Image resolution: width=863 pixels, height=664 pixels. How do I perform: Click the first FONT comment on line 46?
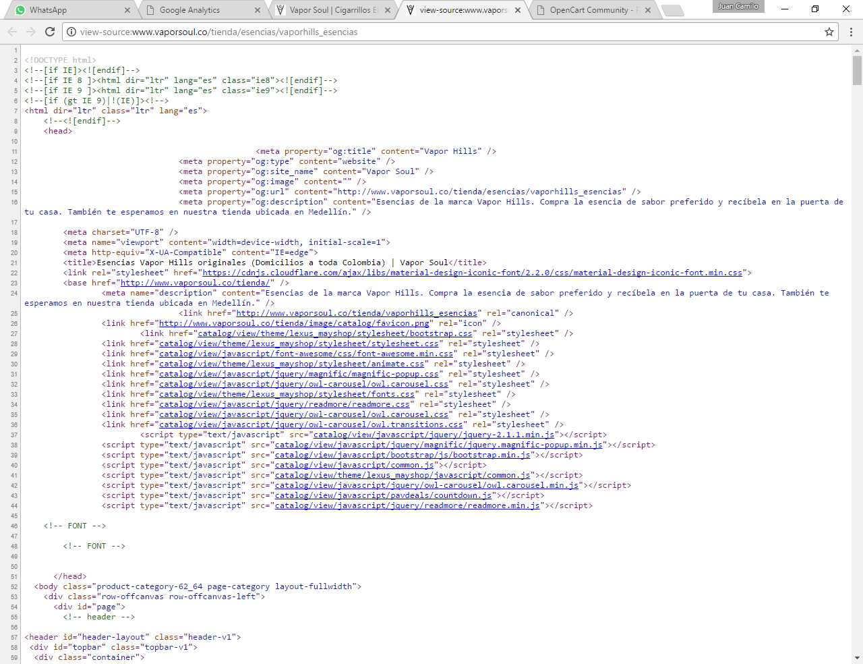(x=75, y=526)
